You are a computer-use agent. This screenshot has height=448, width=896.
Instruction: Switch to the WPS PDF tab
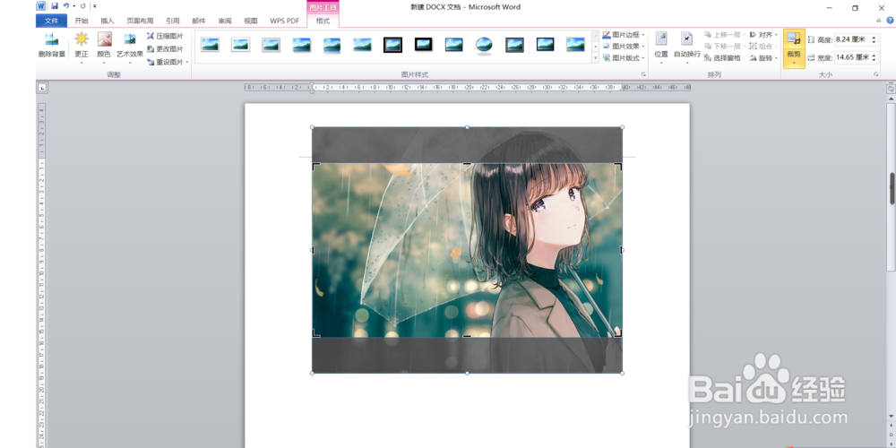tap(285, 21)
